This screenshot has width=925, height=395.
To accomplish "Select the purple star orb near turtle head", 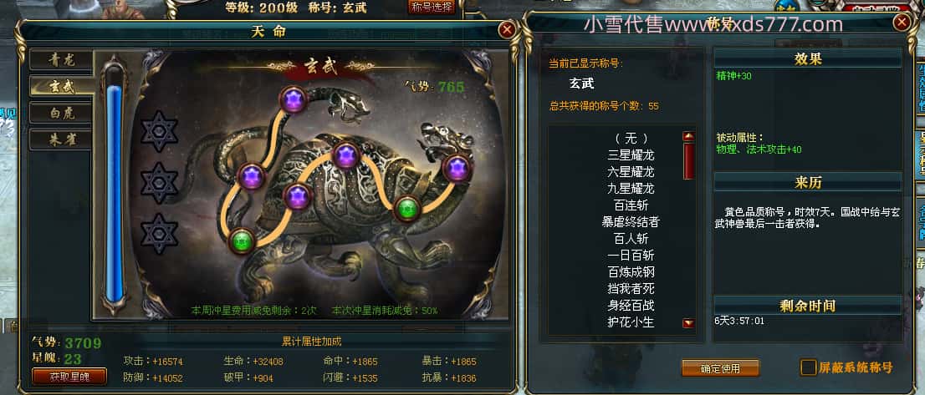I will coord(457,168).
